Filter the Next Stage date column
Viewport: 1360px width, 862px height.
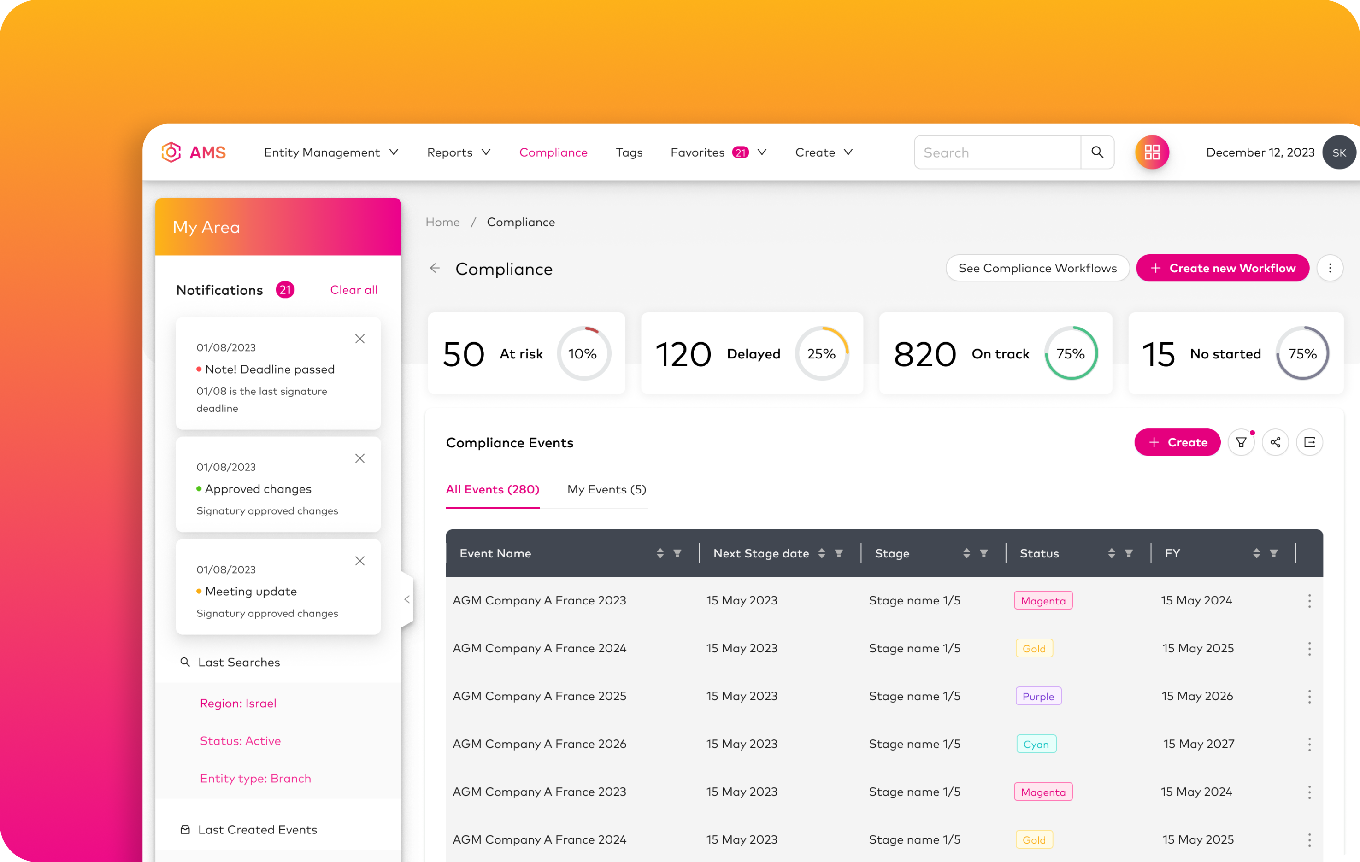click(838, 554)
